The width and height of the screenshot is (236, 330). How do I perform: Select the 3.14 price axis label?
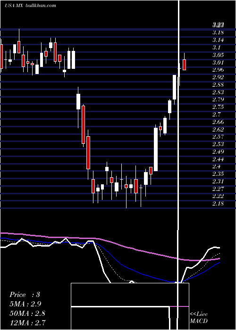[218, 40]
